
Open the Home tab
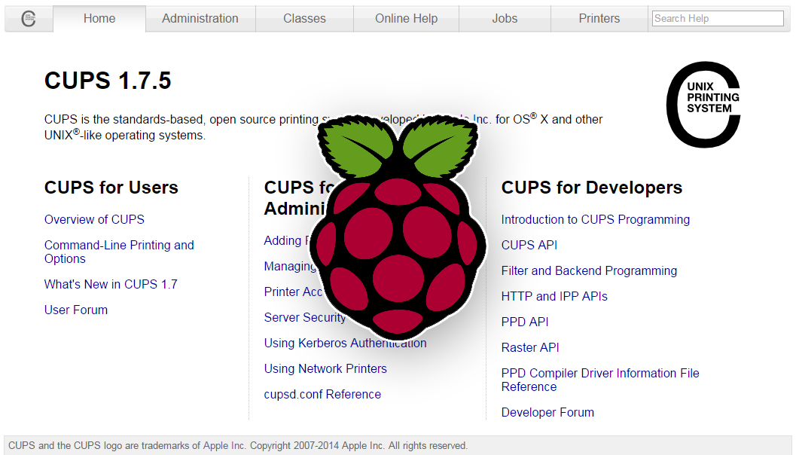pyautogui.click(x=99, y=19)
